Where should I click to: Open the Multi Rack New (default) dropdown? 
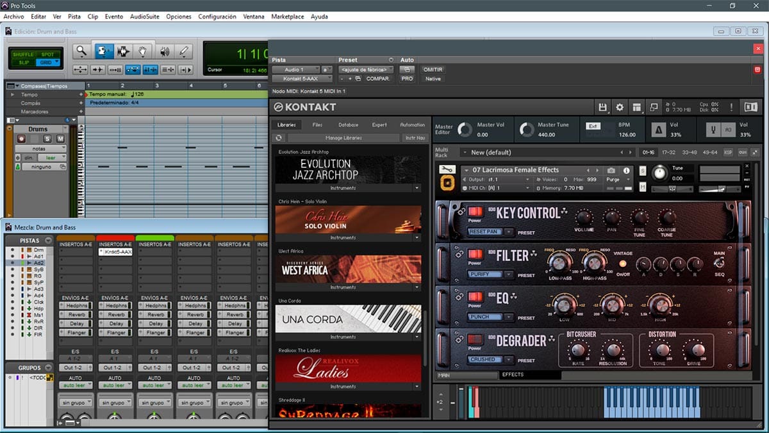(542, 153)
